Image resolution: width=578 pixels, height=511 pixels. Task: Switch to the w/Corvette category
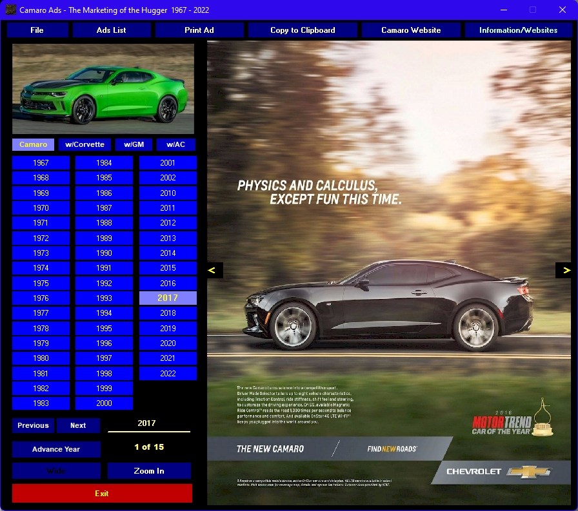(x=85, y=145)
